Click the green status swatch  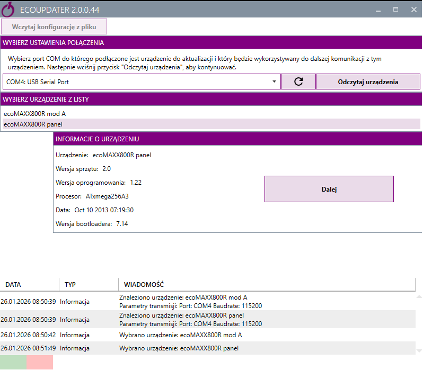coord(13,362)
